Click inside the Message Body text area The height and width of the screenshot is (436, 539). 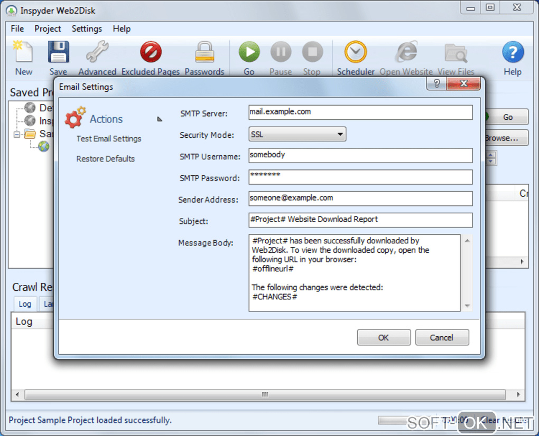coord(355,273)
